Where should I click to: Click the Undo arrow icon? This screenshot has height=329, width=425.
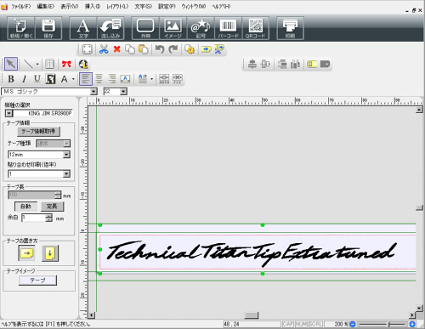pyautogui.click(x=160, y=49)
